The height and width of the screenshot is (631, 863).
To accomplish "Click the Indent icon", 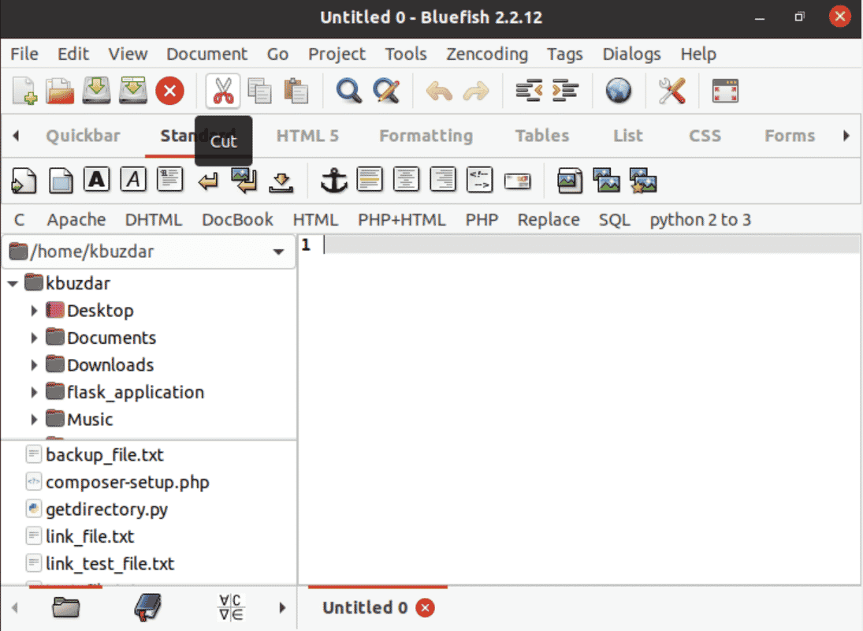I will [565, 91].
